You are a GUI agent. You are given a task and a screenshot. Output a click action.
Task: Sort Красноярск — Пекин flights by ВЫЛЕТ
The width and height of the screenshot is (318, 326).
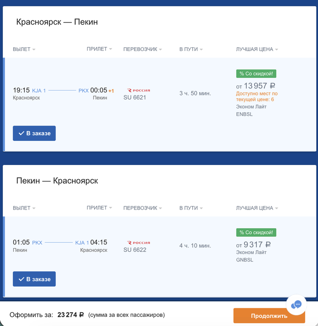[24, 49]
